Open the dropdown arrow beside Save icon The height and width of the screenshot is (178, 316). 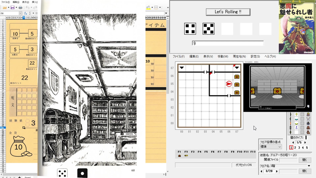click(16, 8)
